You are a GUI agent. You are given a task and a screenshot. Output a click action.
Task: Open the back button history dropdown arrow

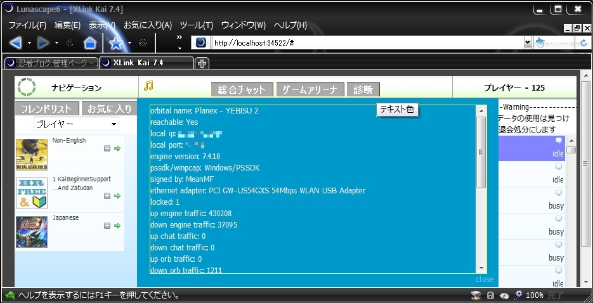point(30,42)
